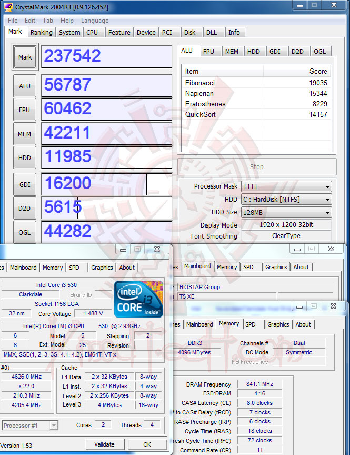The width and height of the screenshot is (350, 455).
Task: Click the D2D score bar 5615
Action: pyautogui.click(x=107, y=208)
